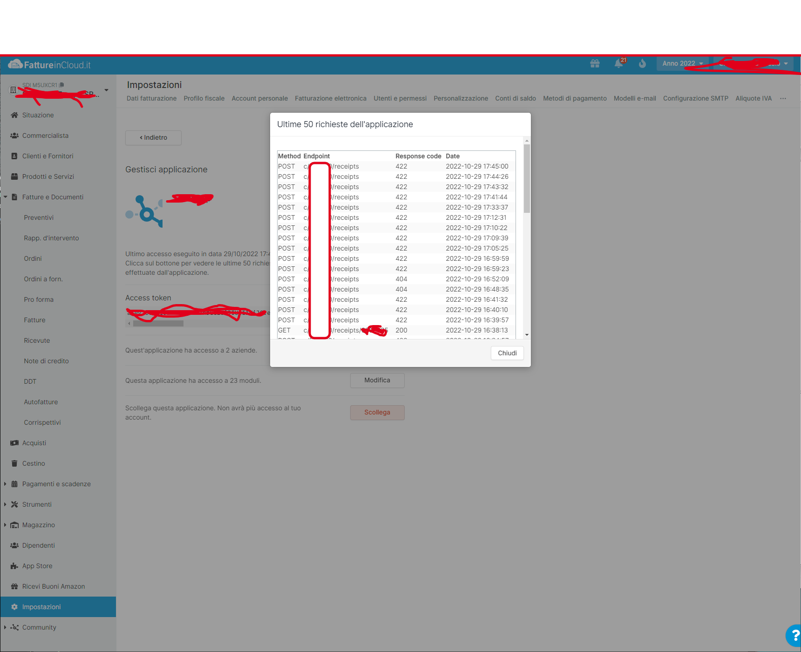801x652 pixels.
Task: Open the Prodotti e Servizi section
Action: [48, 176]
